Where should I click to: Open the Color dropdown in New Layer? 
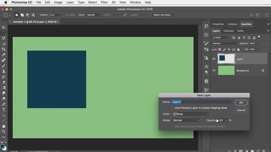tap(191, 114)
